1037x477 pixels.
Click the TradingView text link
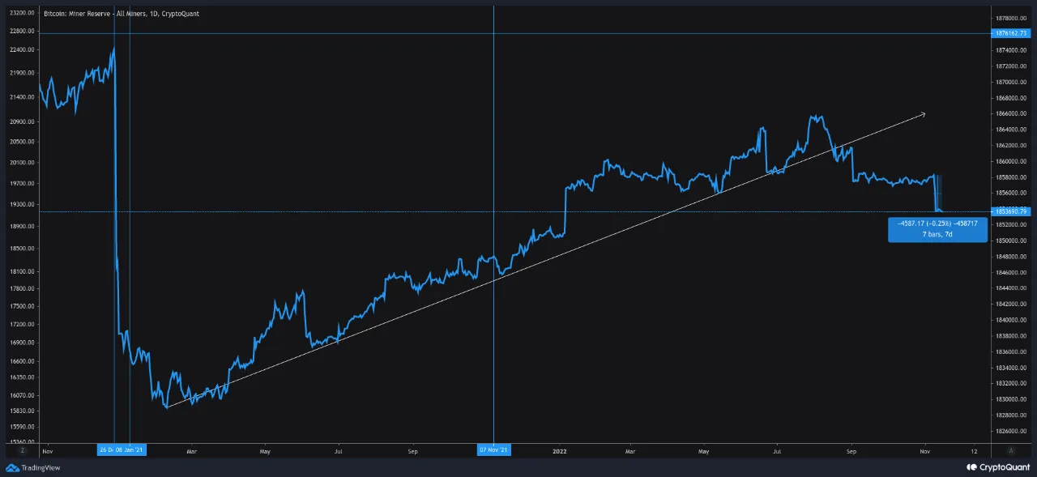[x=40, y=467]
